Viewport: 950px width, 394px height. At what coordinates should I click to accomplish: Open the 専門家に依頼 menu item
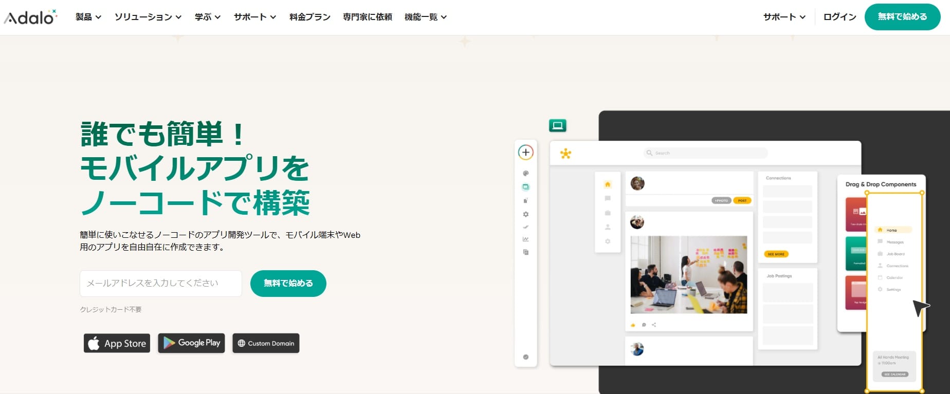pos(367,17)
